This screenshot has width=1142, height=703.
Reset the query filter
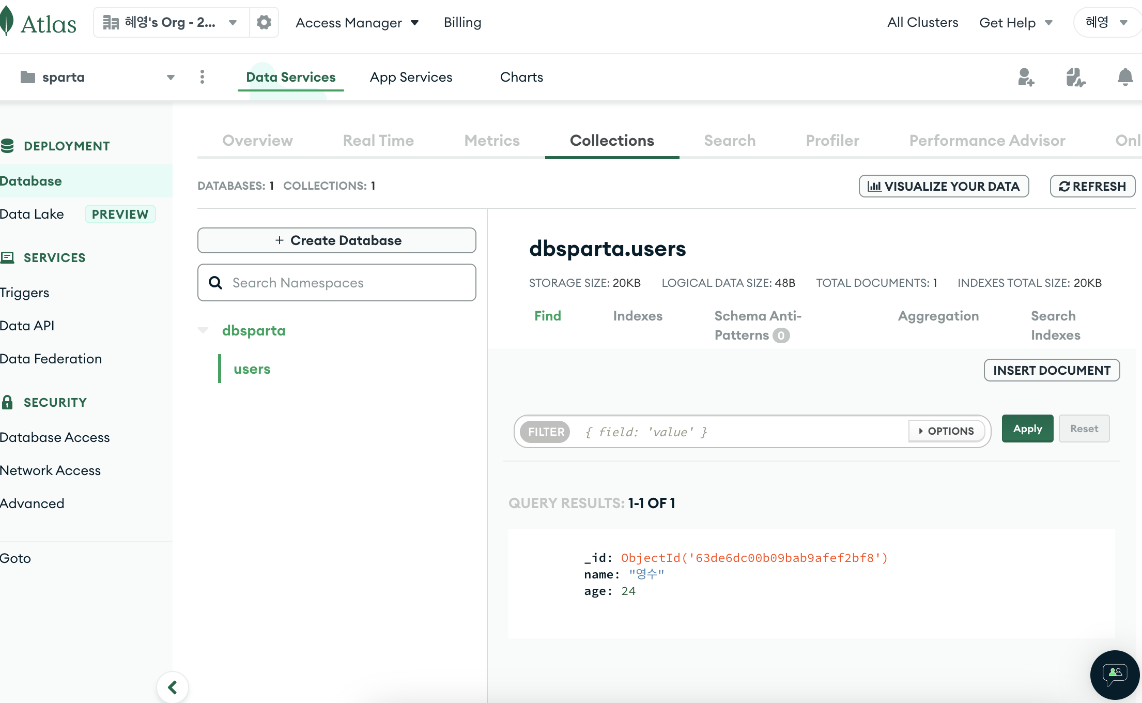(1084, 429)
